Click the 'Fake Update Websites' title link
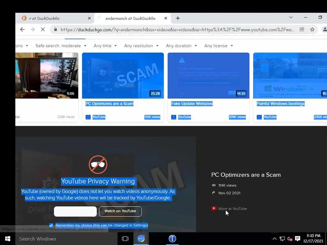This screenshot has height=245, width=327. click(192, 104)
